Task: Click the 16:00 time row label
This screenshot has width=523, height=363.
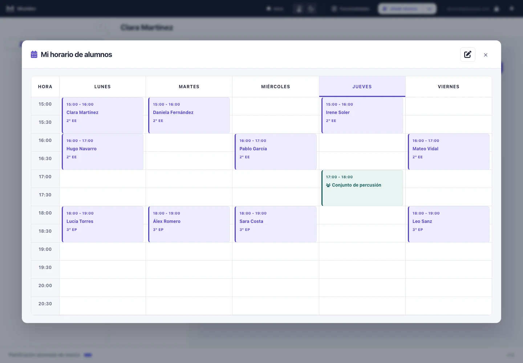Action: click(x=45, y=140)
